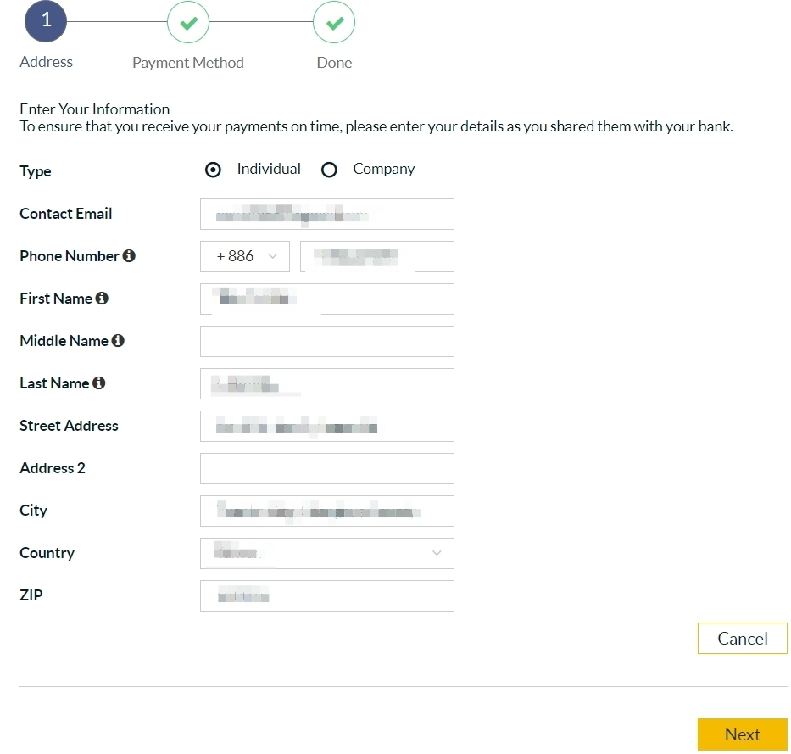Focus the Last Name input field

327,383
